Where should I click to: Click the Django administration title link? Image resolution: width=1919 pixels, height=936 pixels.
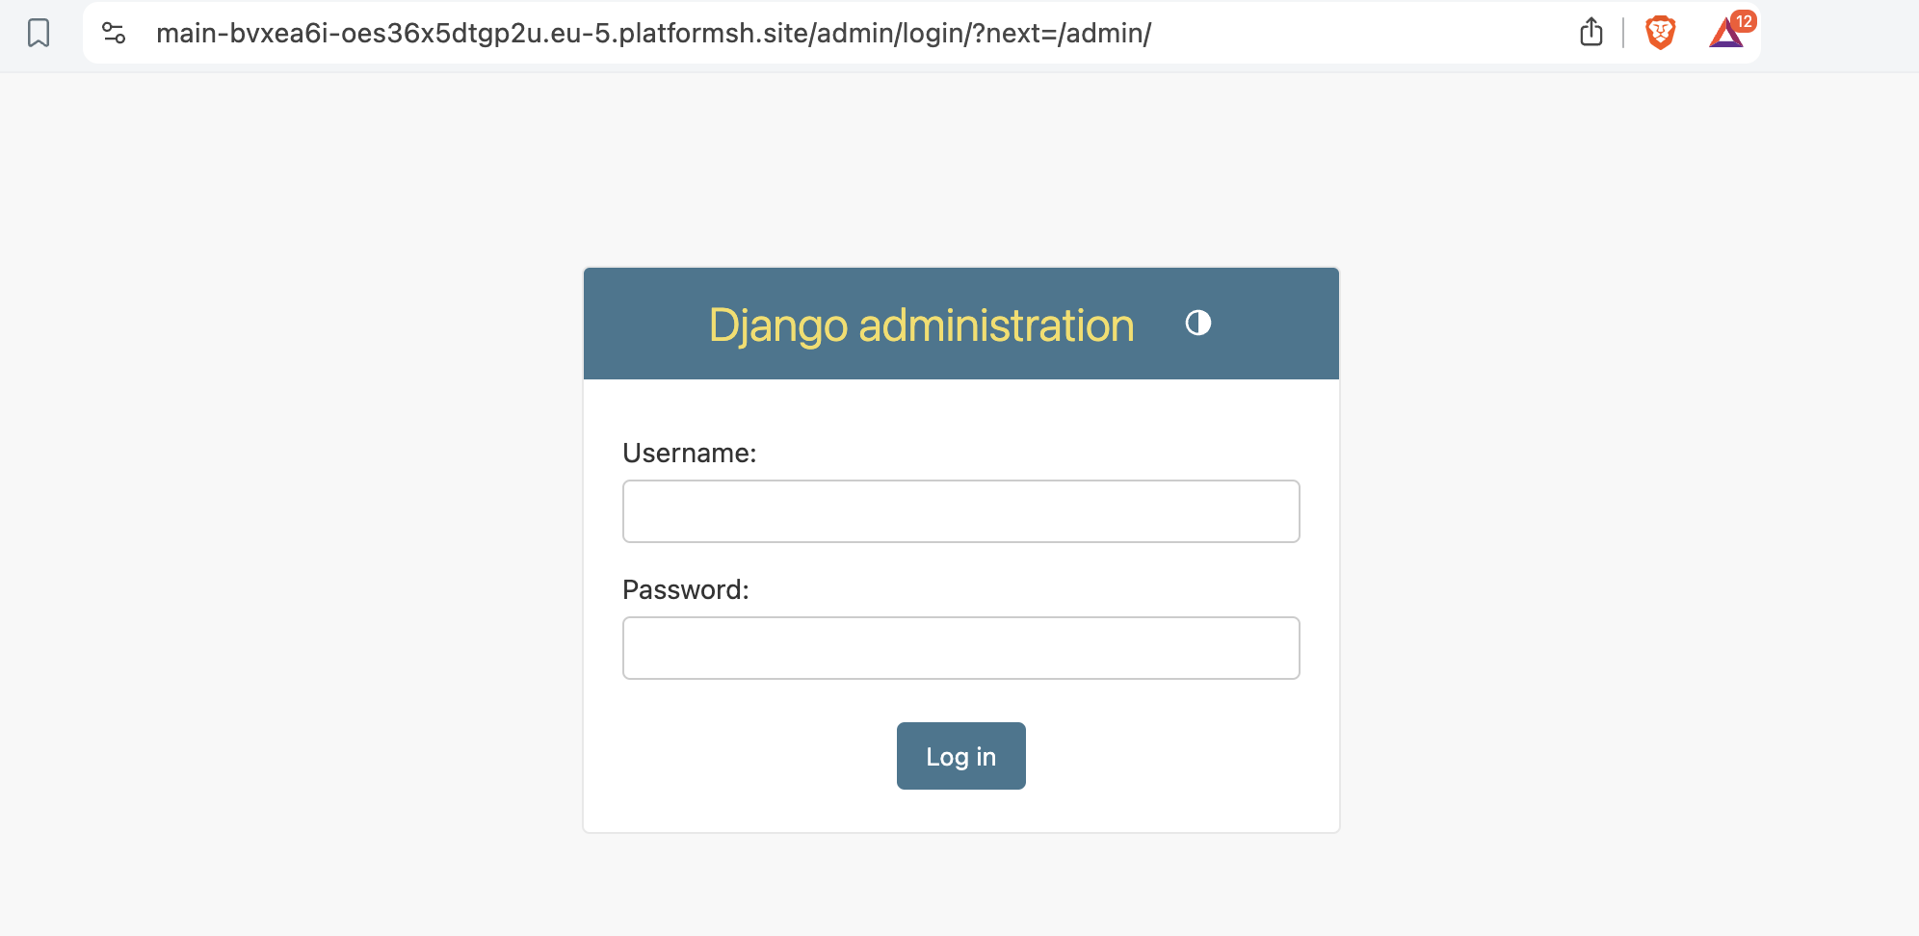tap(921, 325)
